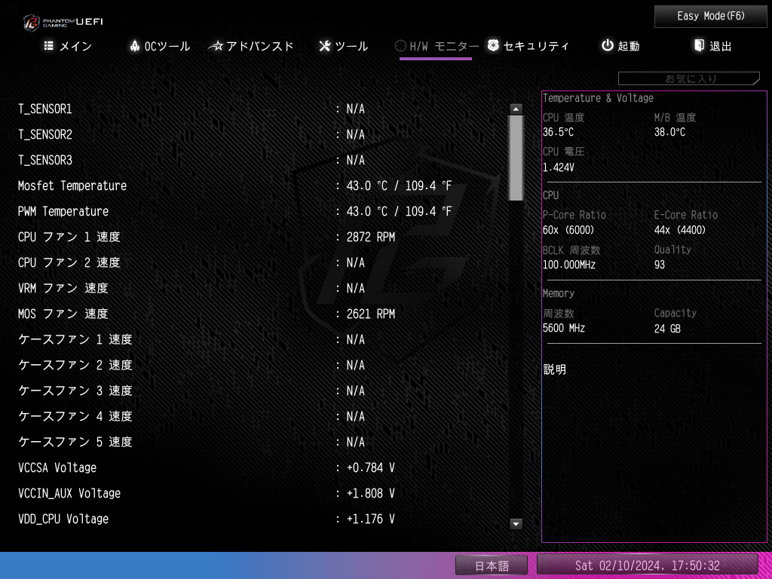Click the Temperature & Voltage panel heading
The height and width of the screenshot is (579, 772).
click(x=598, y=98)
